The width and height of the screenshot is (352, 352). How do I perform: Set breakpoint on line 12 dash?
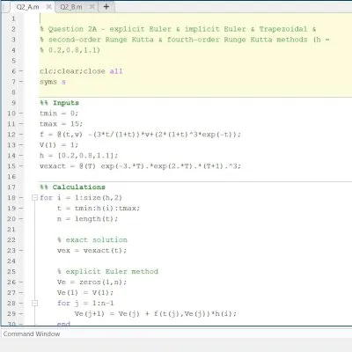click(21, 135)
